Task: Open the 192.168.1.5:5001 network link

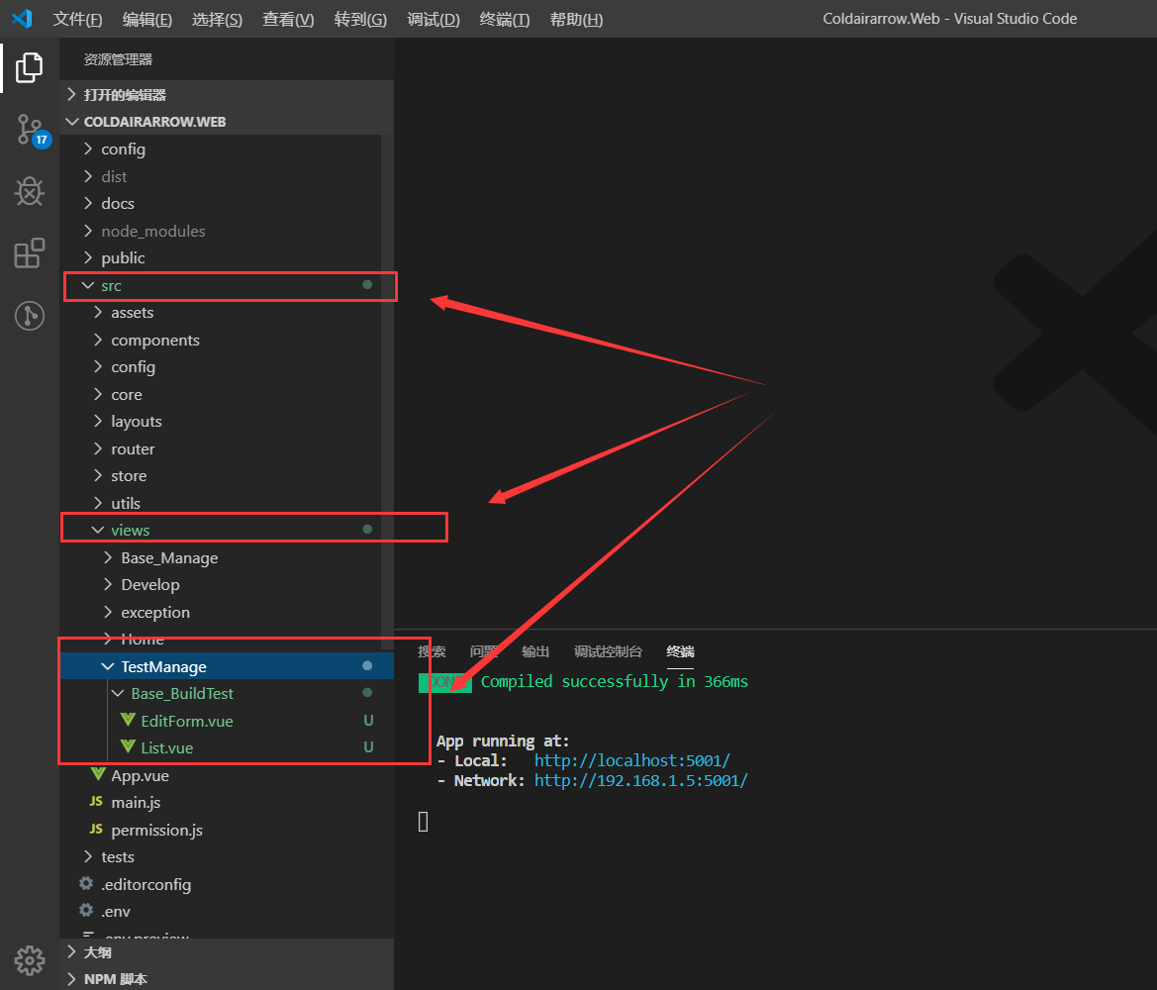Action: pyautogui.click(x=640, y=780)
